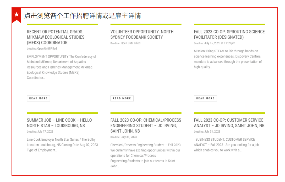This screenshot has height=182, width=285.
Task: Open North Sydney Foodbank volunteer posting title
Action: [x=142, y=34]
